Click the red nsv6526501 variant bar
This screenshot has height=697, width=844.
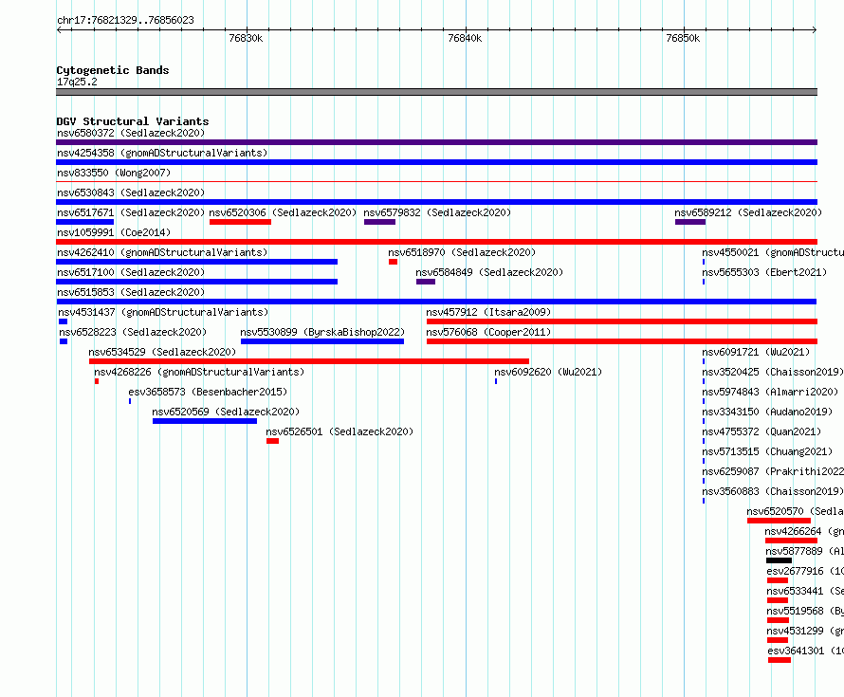tap(272, 441)
